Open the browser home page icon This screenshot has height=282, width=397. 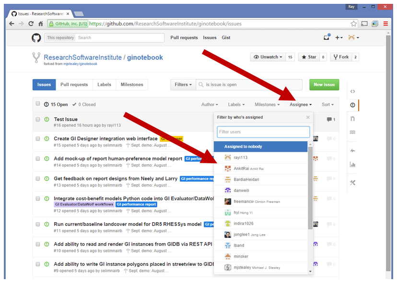pyautogui.click(x=40, y=24)
